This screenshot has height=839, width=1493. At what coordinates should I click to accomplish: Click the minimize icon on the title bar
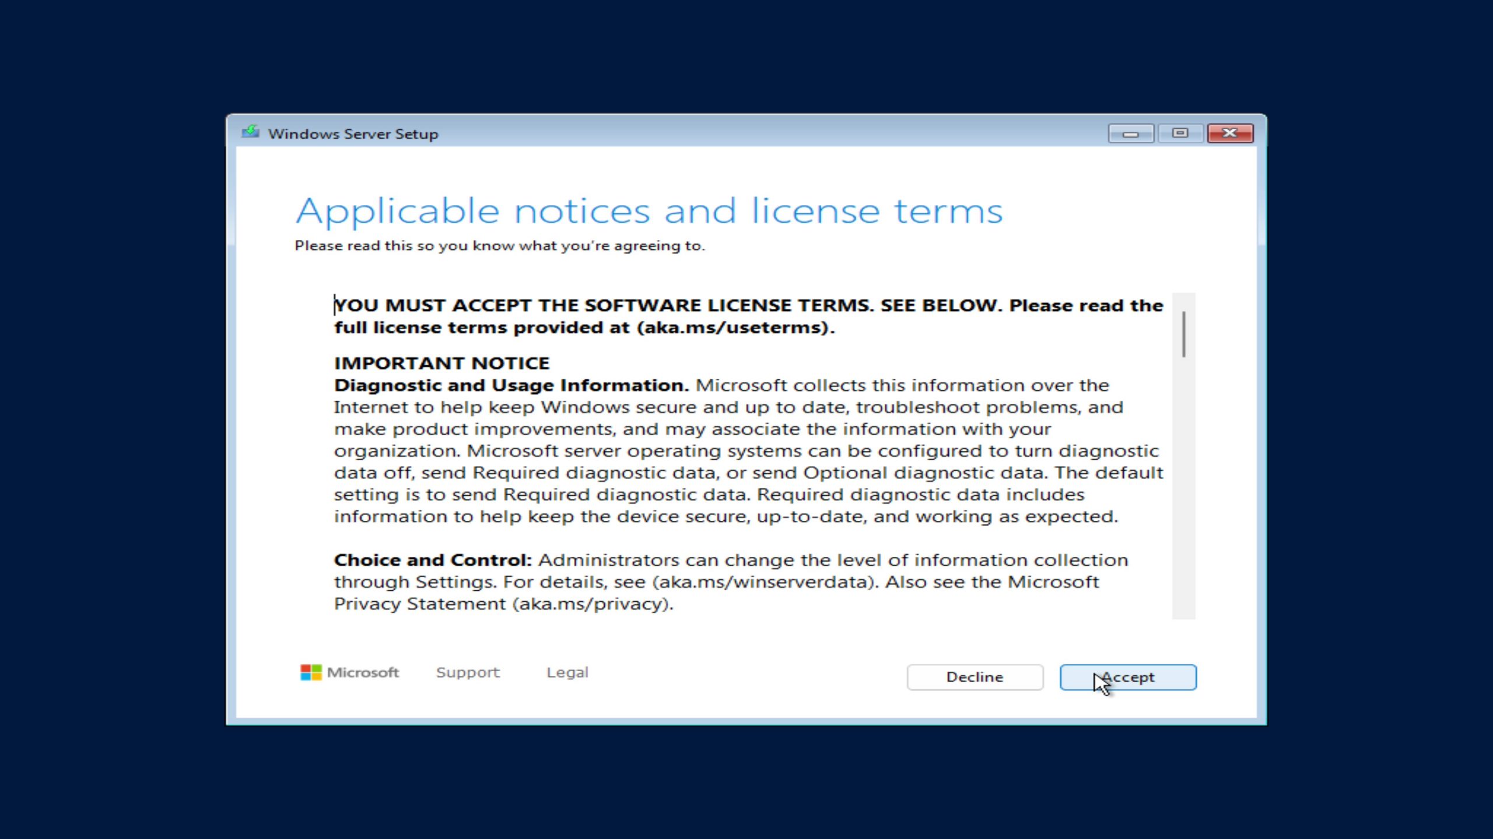click(1130, 133)
